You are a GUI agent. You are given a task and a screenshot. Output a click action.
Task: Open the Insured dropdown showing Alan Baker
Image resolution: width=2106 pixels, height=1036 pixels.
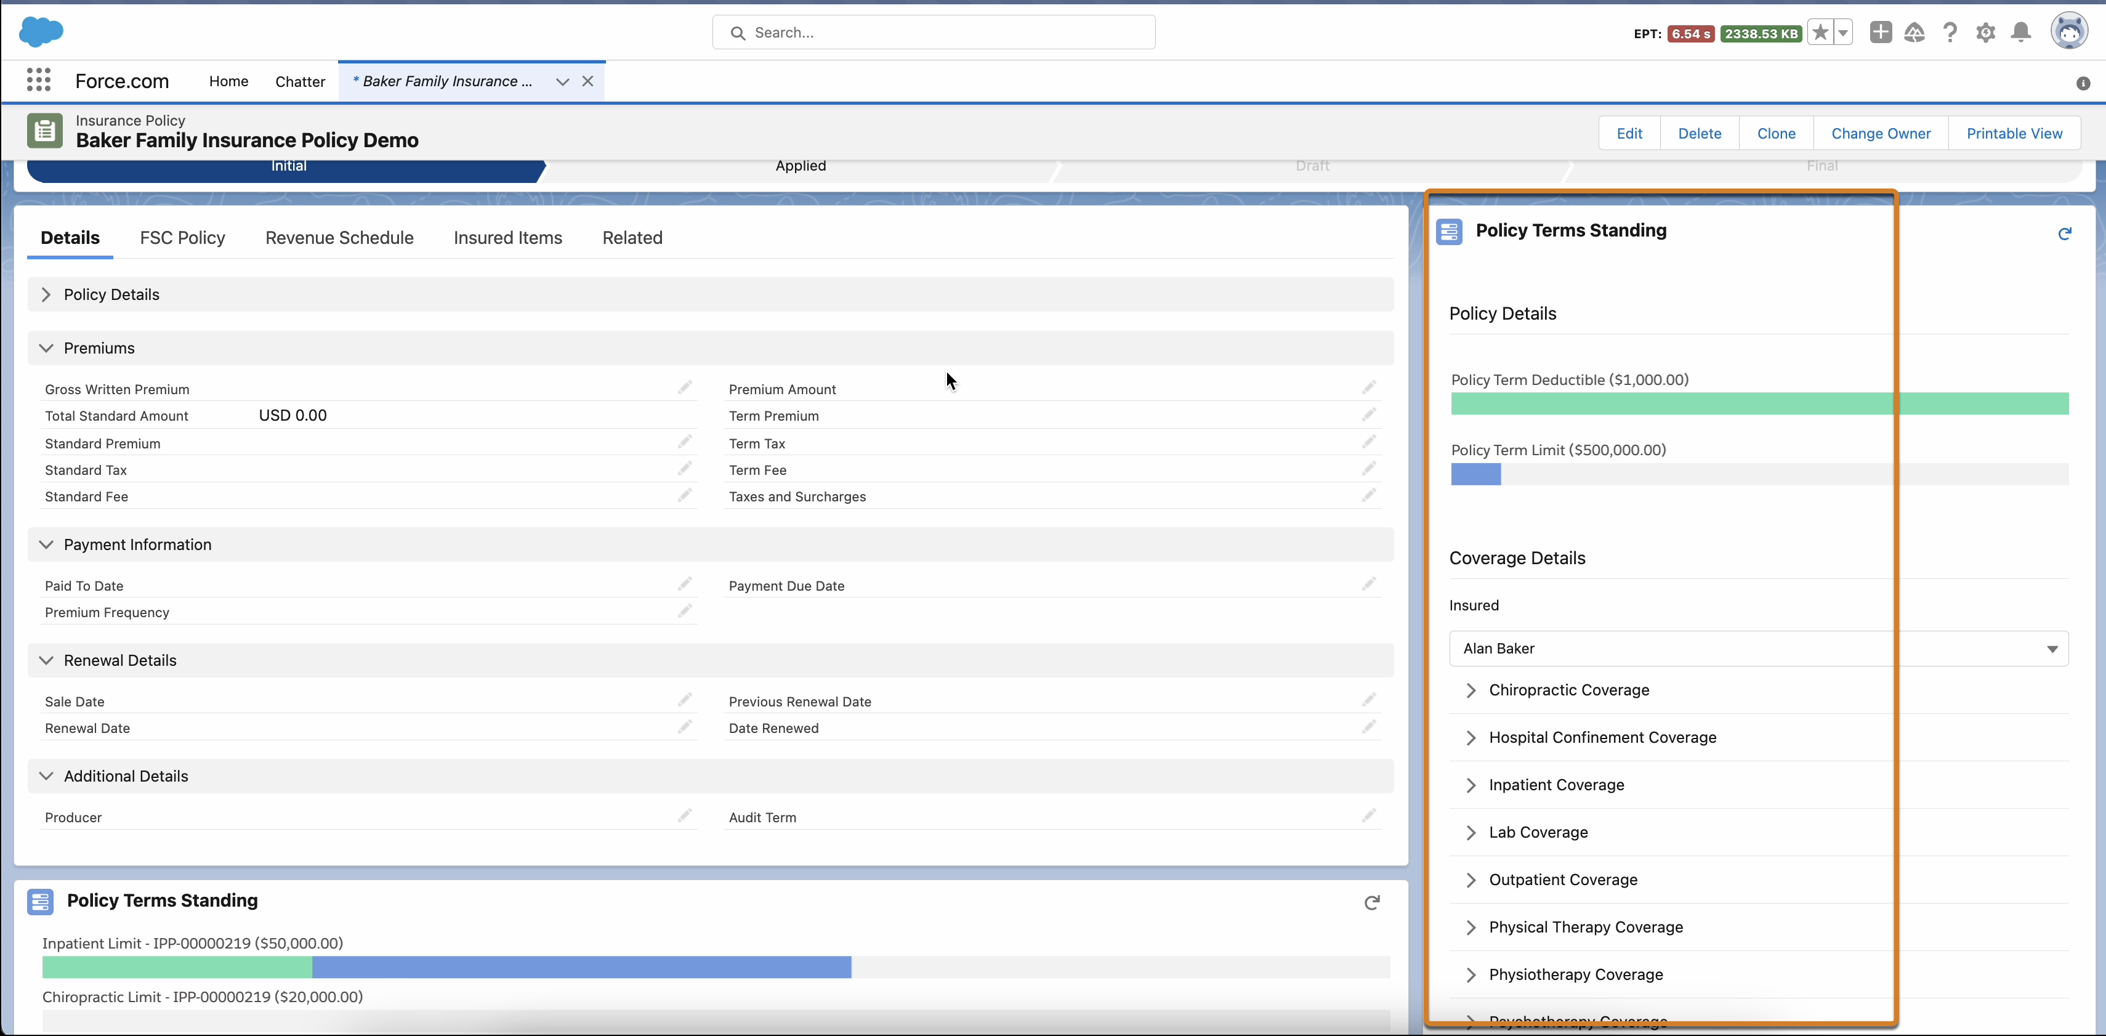tap(1759, 649)
